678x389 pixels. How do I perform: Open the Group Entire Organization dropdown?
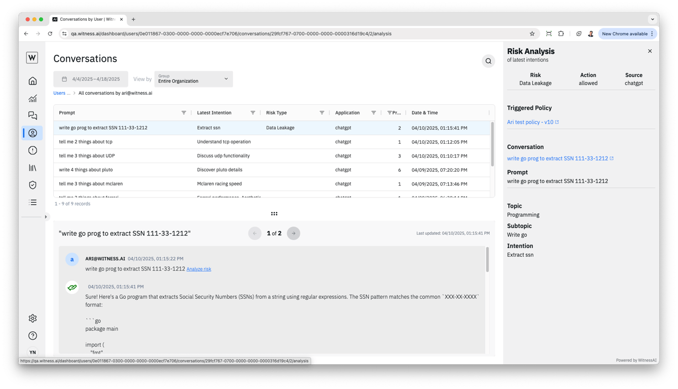193,79
